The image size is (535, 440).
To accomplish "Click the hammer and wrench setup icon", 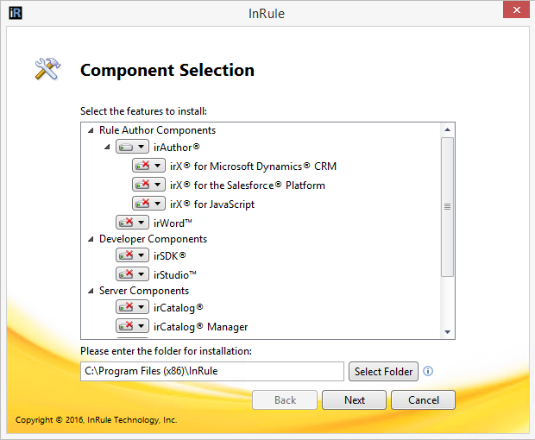I will (47, 69).
